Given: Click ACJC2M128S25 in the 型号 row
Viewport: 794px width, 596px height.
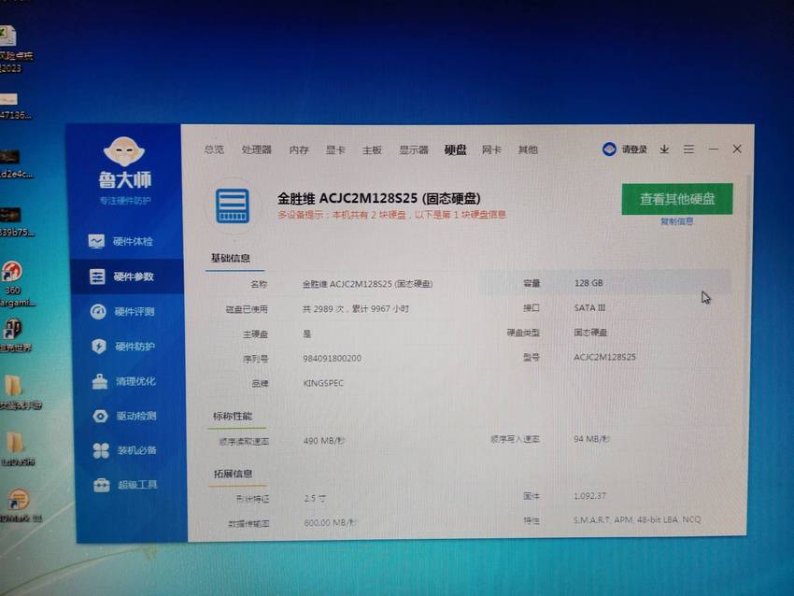Looking at the screenshot, I should pyautogui.click(x=604, y=358).
